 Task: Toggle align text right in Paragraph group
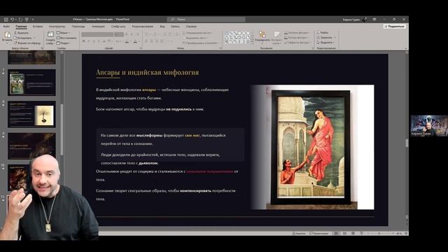tap(157, 41)
